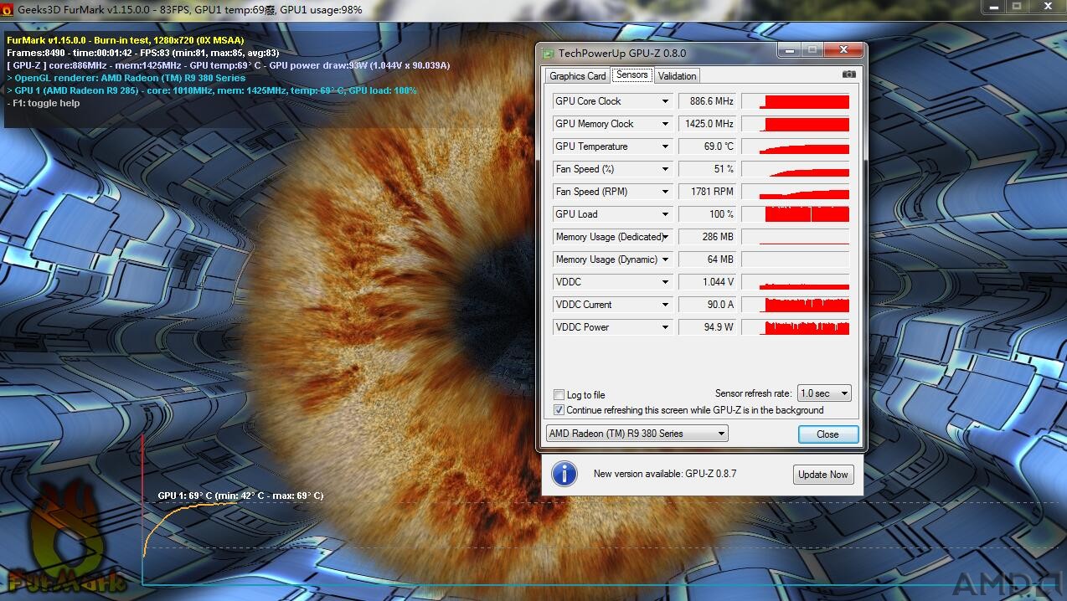
Task: Click the GPU Core Clock history graph
Action: click(x=795, y=101)
